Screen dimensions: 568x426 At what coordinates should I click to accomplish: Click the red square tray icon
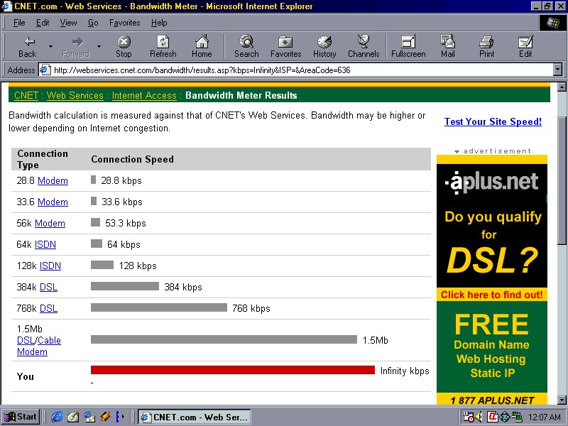[493, 417]
